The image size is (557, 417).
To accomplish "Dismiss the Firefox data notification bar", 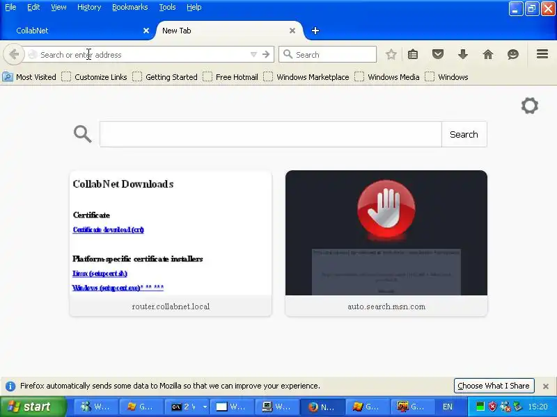I will pos(546,386).
